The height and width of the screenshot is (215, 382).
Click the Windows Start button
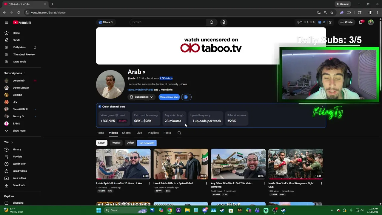(99, 210)
